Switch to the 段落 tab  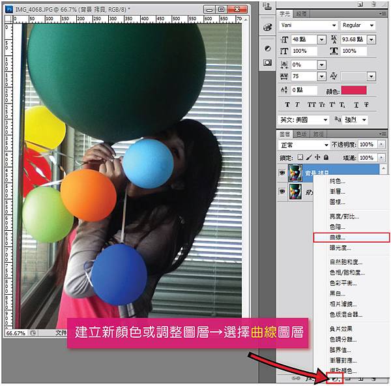point(301,14)
